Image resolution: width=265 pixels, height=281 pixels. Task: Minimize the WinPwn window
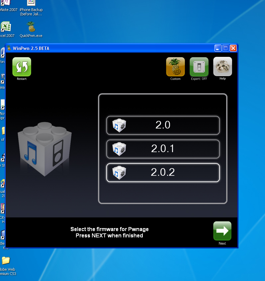[218, 48]
